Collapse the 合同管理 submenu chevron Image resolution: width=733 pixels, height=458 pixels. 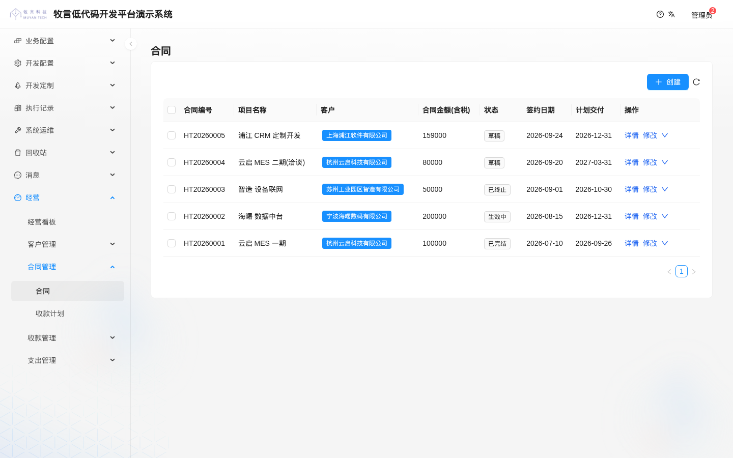(112, 267)
